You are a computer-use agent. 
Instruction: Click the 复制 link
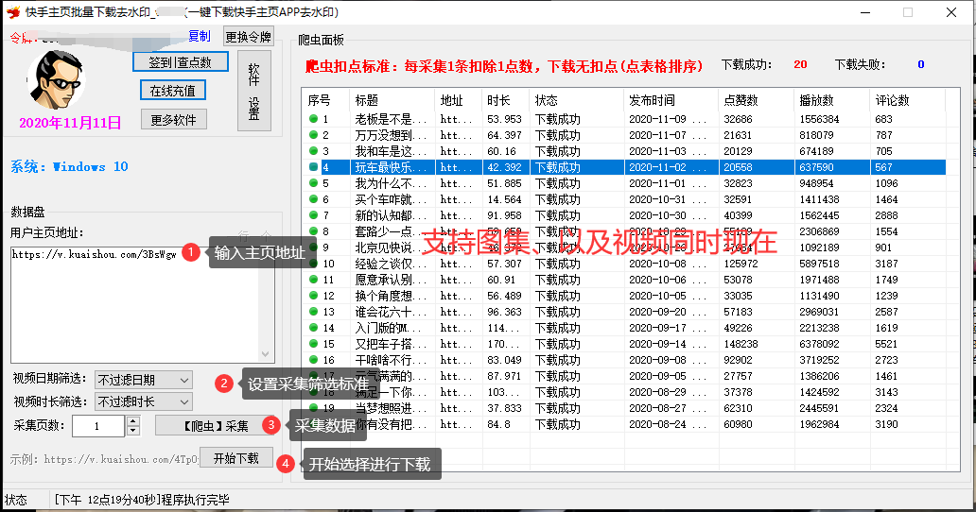pyautogui.click(x=200, y=36)
